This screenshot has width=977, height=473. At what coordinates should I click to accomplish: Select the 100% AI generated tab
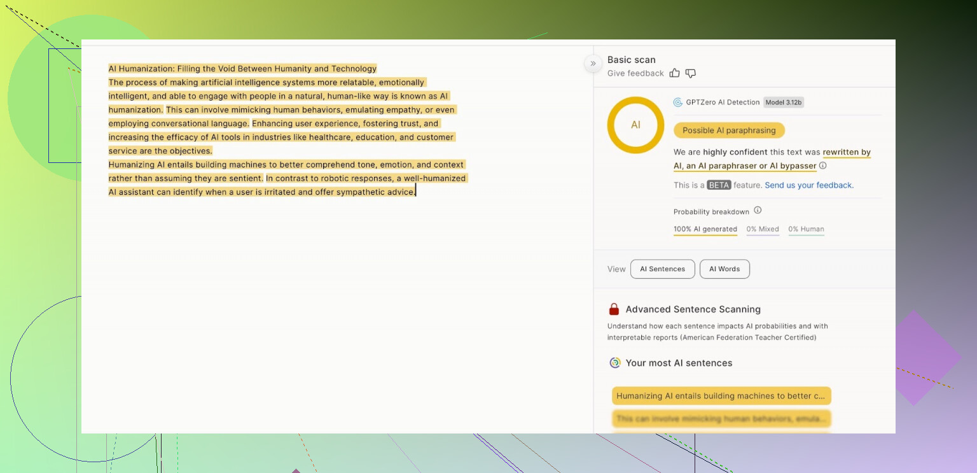[705, 229]
